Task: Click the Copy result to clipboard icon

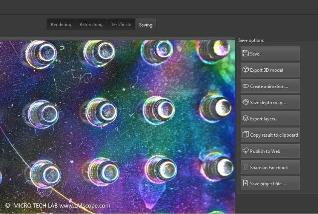Action: tap(245, 135)
